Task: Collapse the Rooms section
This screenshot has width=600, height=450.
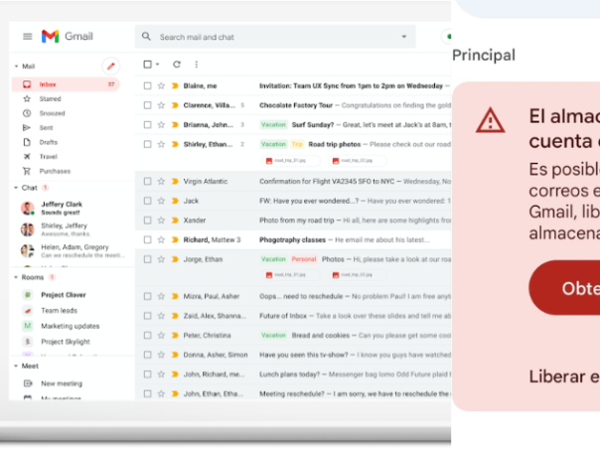Action: 15,277
